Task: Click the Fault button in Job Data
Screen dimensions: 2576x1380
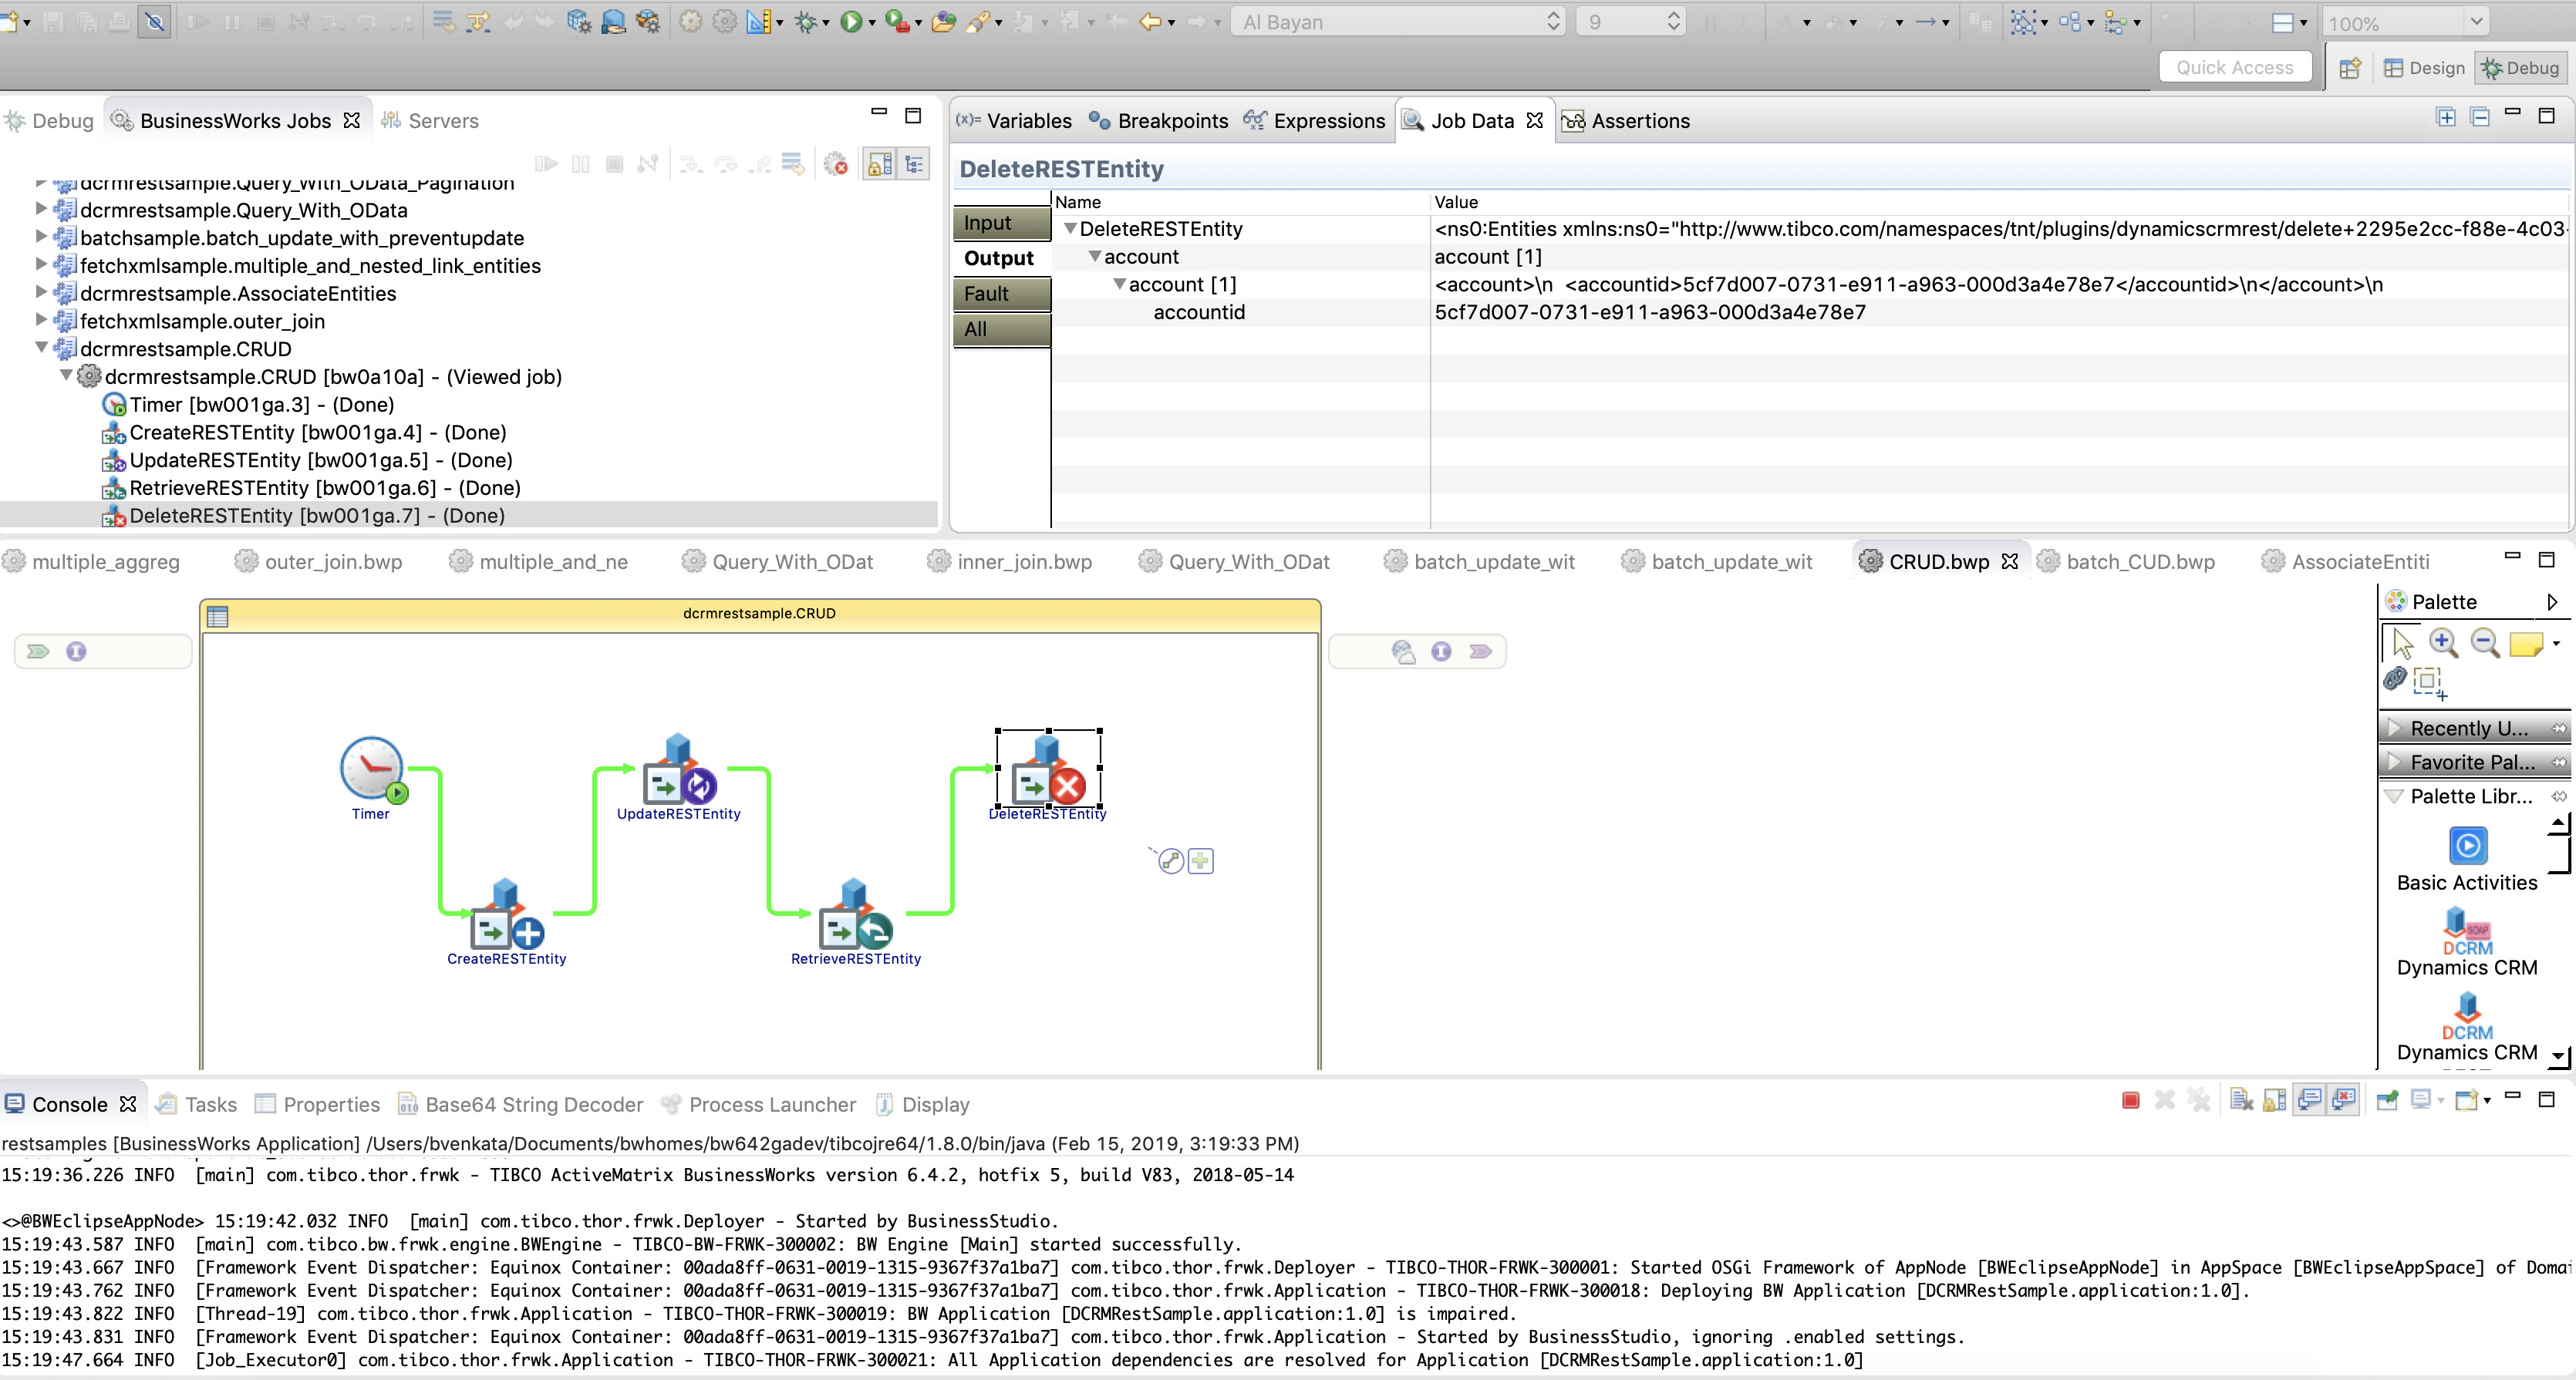Action: click(1001, 294)
